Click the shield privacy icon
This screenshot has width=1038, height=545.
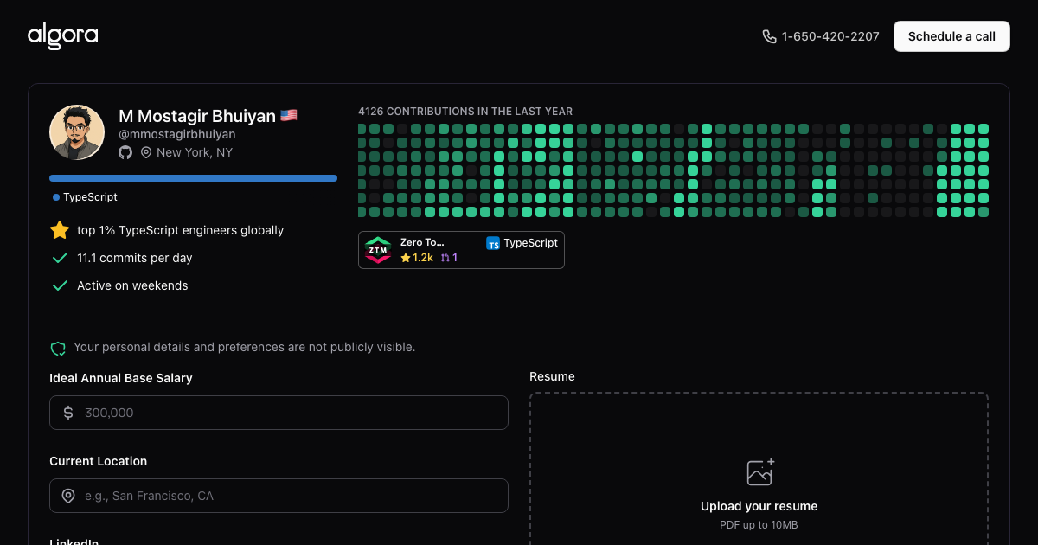(x=58, y=349)
